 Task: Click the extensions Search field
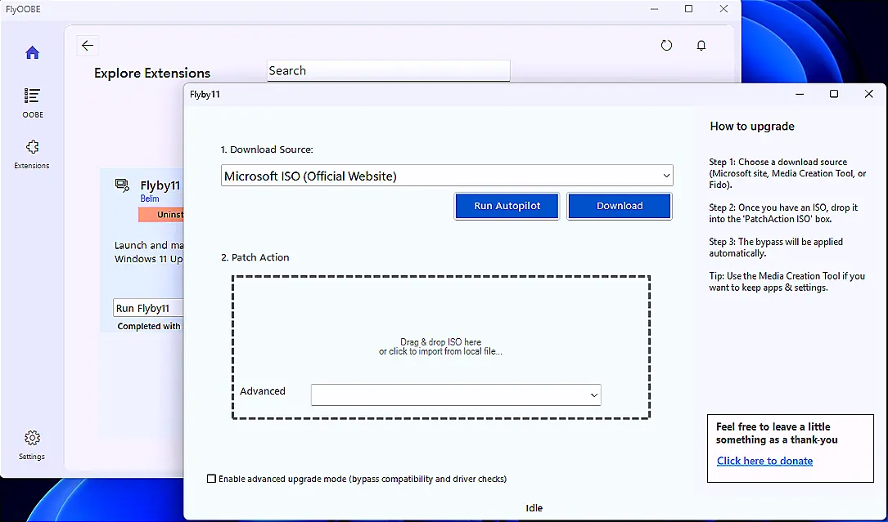pyautogui.click(x=388, y=71)
